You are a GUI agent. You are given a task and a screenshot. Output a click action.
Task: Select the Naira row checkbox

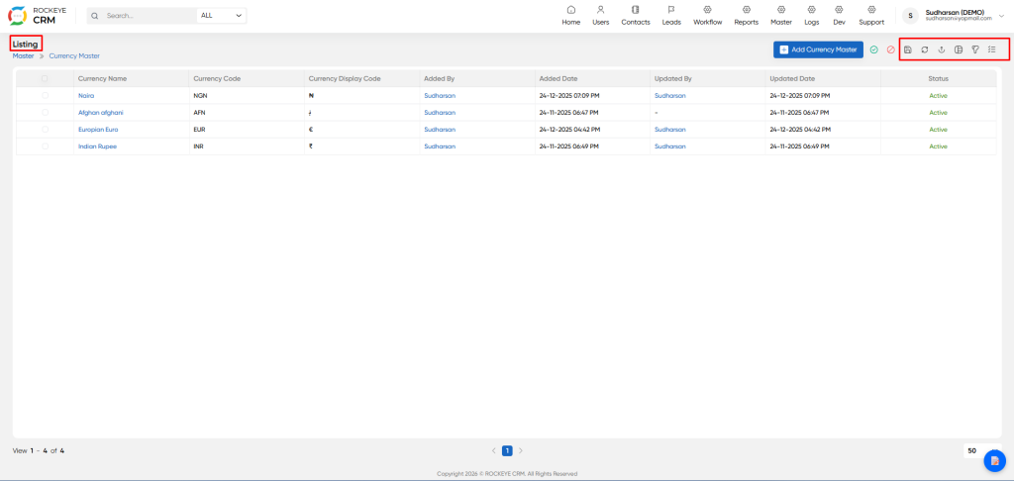coord(45,96)
